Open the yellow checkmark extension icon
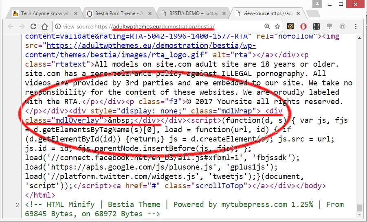Screen dimensions: 367x222 [290, 26]
